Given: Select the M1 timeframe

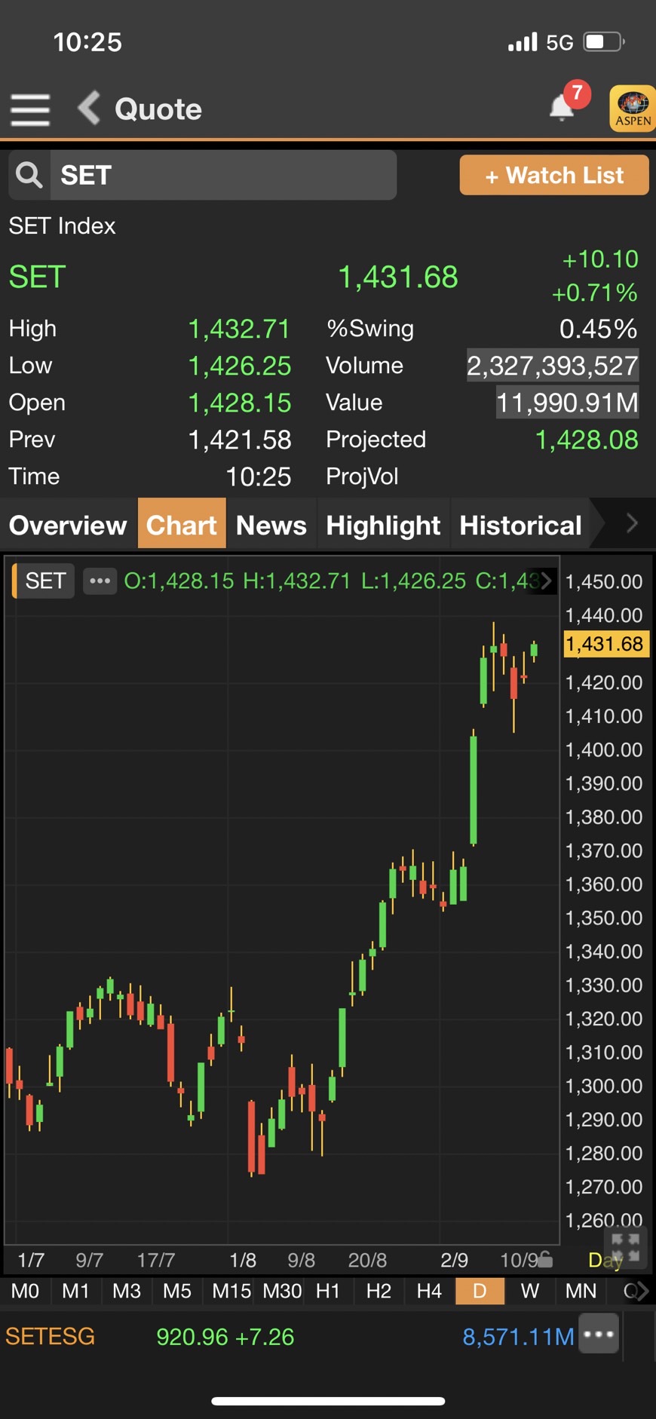Looking at the screenshot, I should 75,1291.
